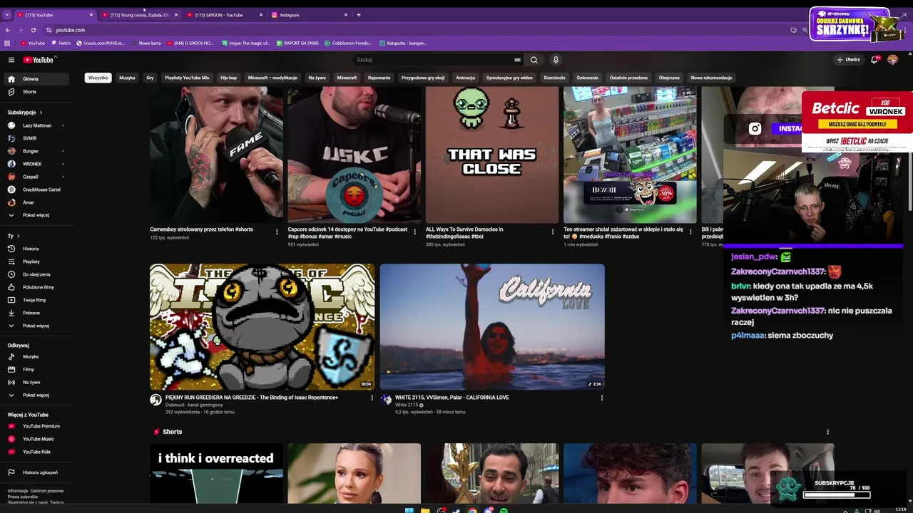Open YouTube Premium link in sidebar
The width and height of the screenshot is (913, 513).
pyautogui.click(x=37, y=426)
